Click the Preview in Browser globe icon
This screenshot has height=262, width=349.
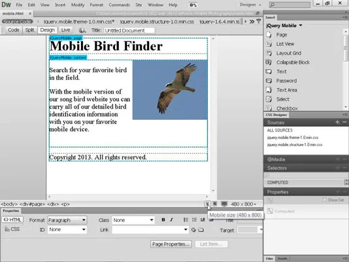click(82, 30)
